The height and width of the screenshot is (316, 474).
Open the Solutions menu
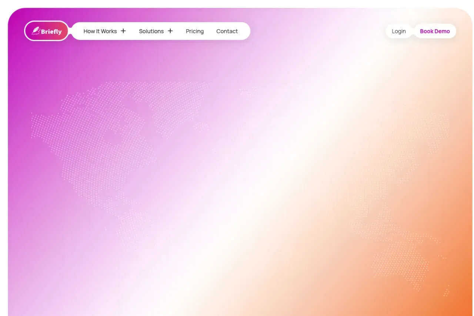151,31
